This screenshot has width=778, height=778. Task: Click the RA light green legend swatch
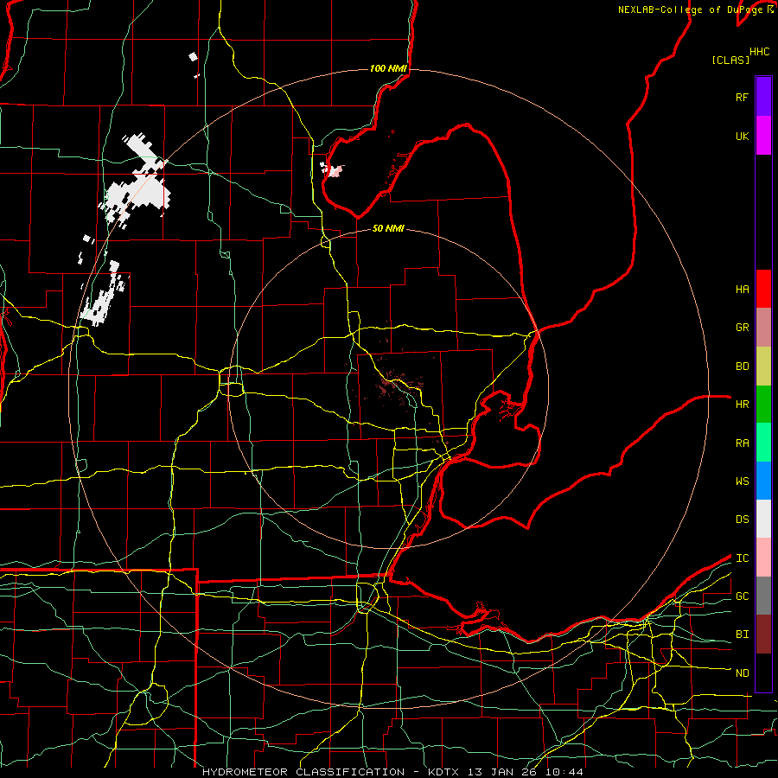(763, 443)
